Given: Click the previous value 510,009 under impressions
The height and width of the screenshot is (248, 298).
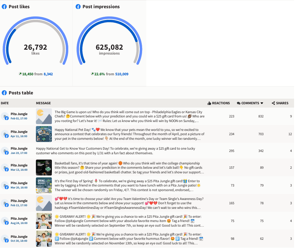Looking at the screenshot, I should tap(121, 74).
